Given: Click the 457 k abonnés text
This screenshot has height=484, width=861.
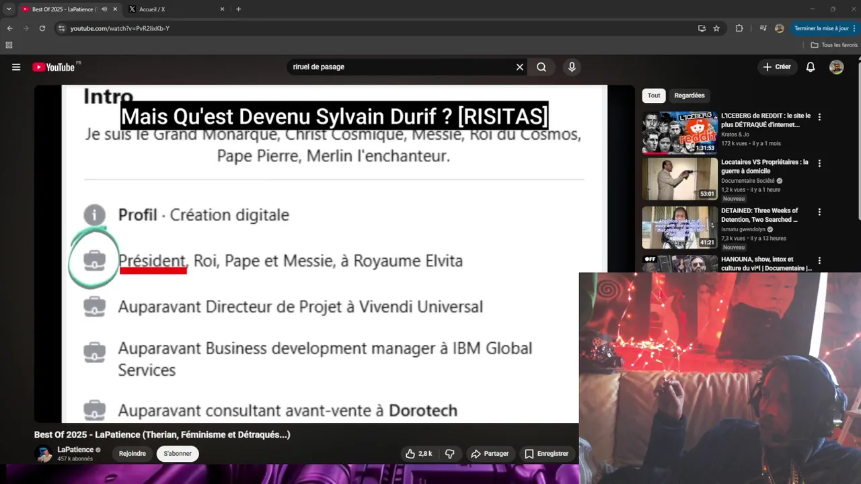Looking at the screenshot, I should coord(75,458).
